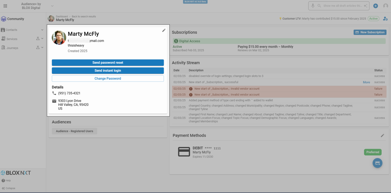Click the Send instant login button
Screen dimensions: 391x193
pos(108,71)
